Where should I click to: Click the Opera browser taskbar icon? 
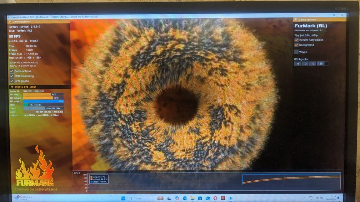pos(215,198)
